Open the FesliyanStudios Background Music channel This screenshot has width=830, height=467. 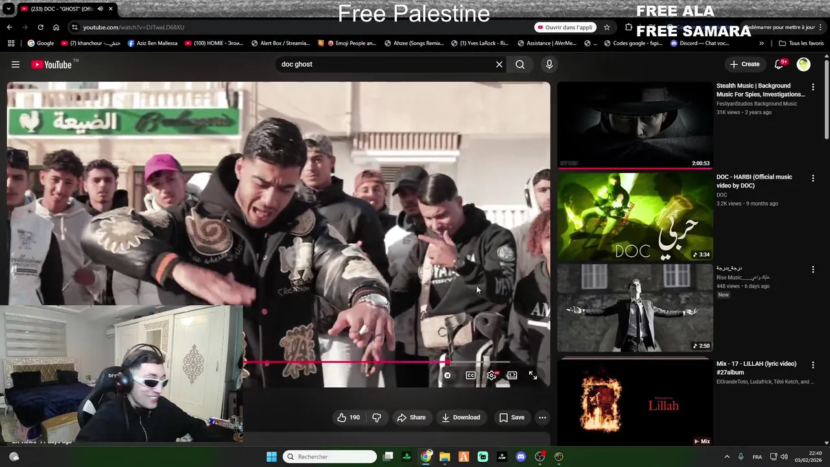coord(757,104)
